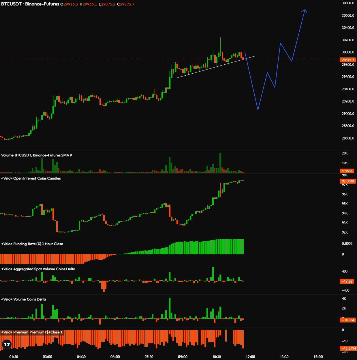357x360 pixels.
Task: Click the 29875.7 current price tag
Action: (348, 60)
